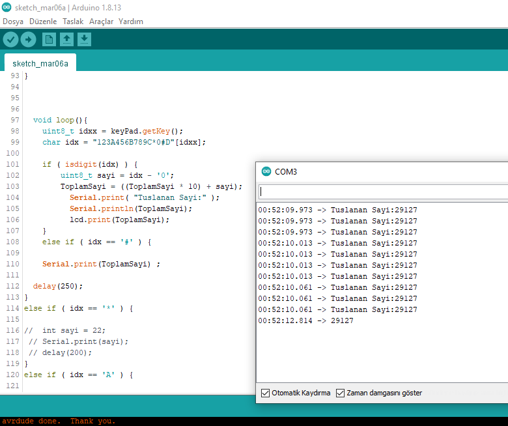Image resolution: width=508 pixels, height=426 pixels.
Task: Toggle Otomatik Kaydırma checkbox
Action: [x=265, y=393]
